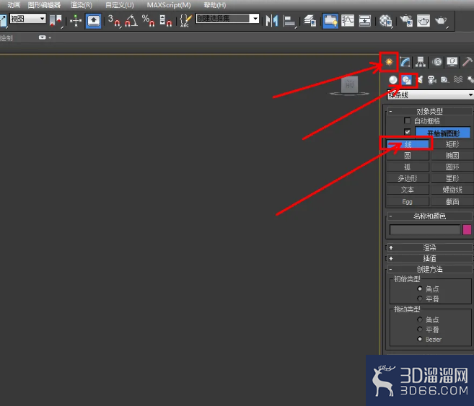Click the Use Pivot Point Center icon
The height and width of the screenshot is (406, 474).
click(56, 21)
